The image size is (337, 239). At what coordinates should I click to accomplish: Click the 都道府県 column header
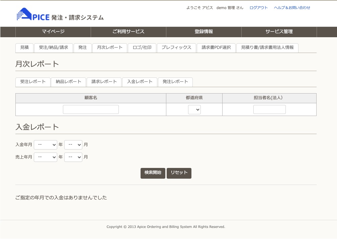(x=194, y=98)
